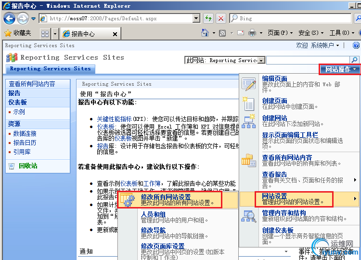
Task: Select 修改页面库设置 submenu item
Action: [178, 251]
